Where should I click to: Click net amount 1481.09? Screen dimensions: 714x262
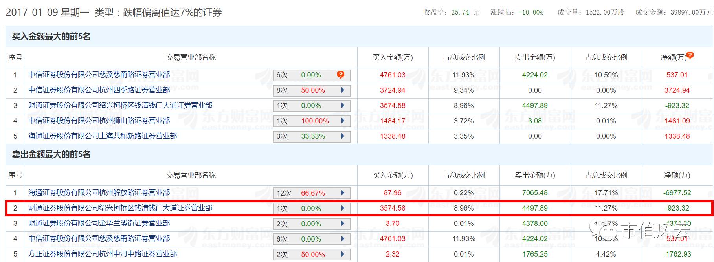677,121
